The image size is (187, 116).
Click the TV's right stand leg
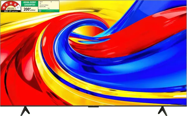pyautogui.click(x=163, y=111)
